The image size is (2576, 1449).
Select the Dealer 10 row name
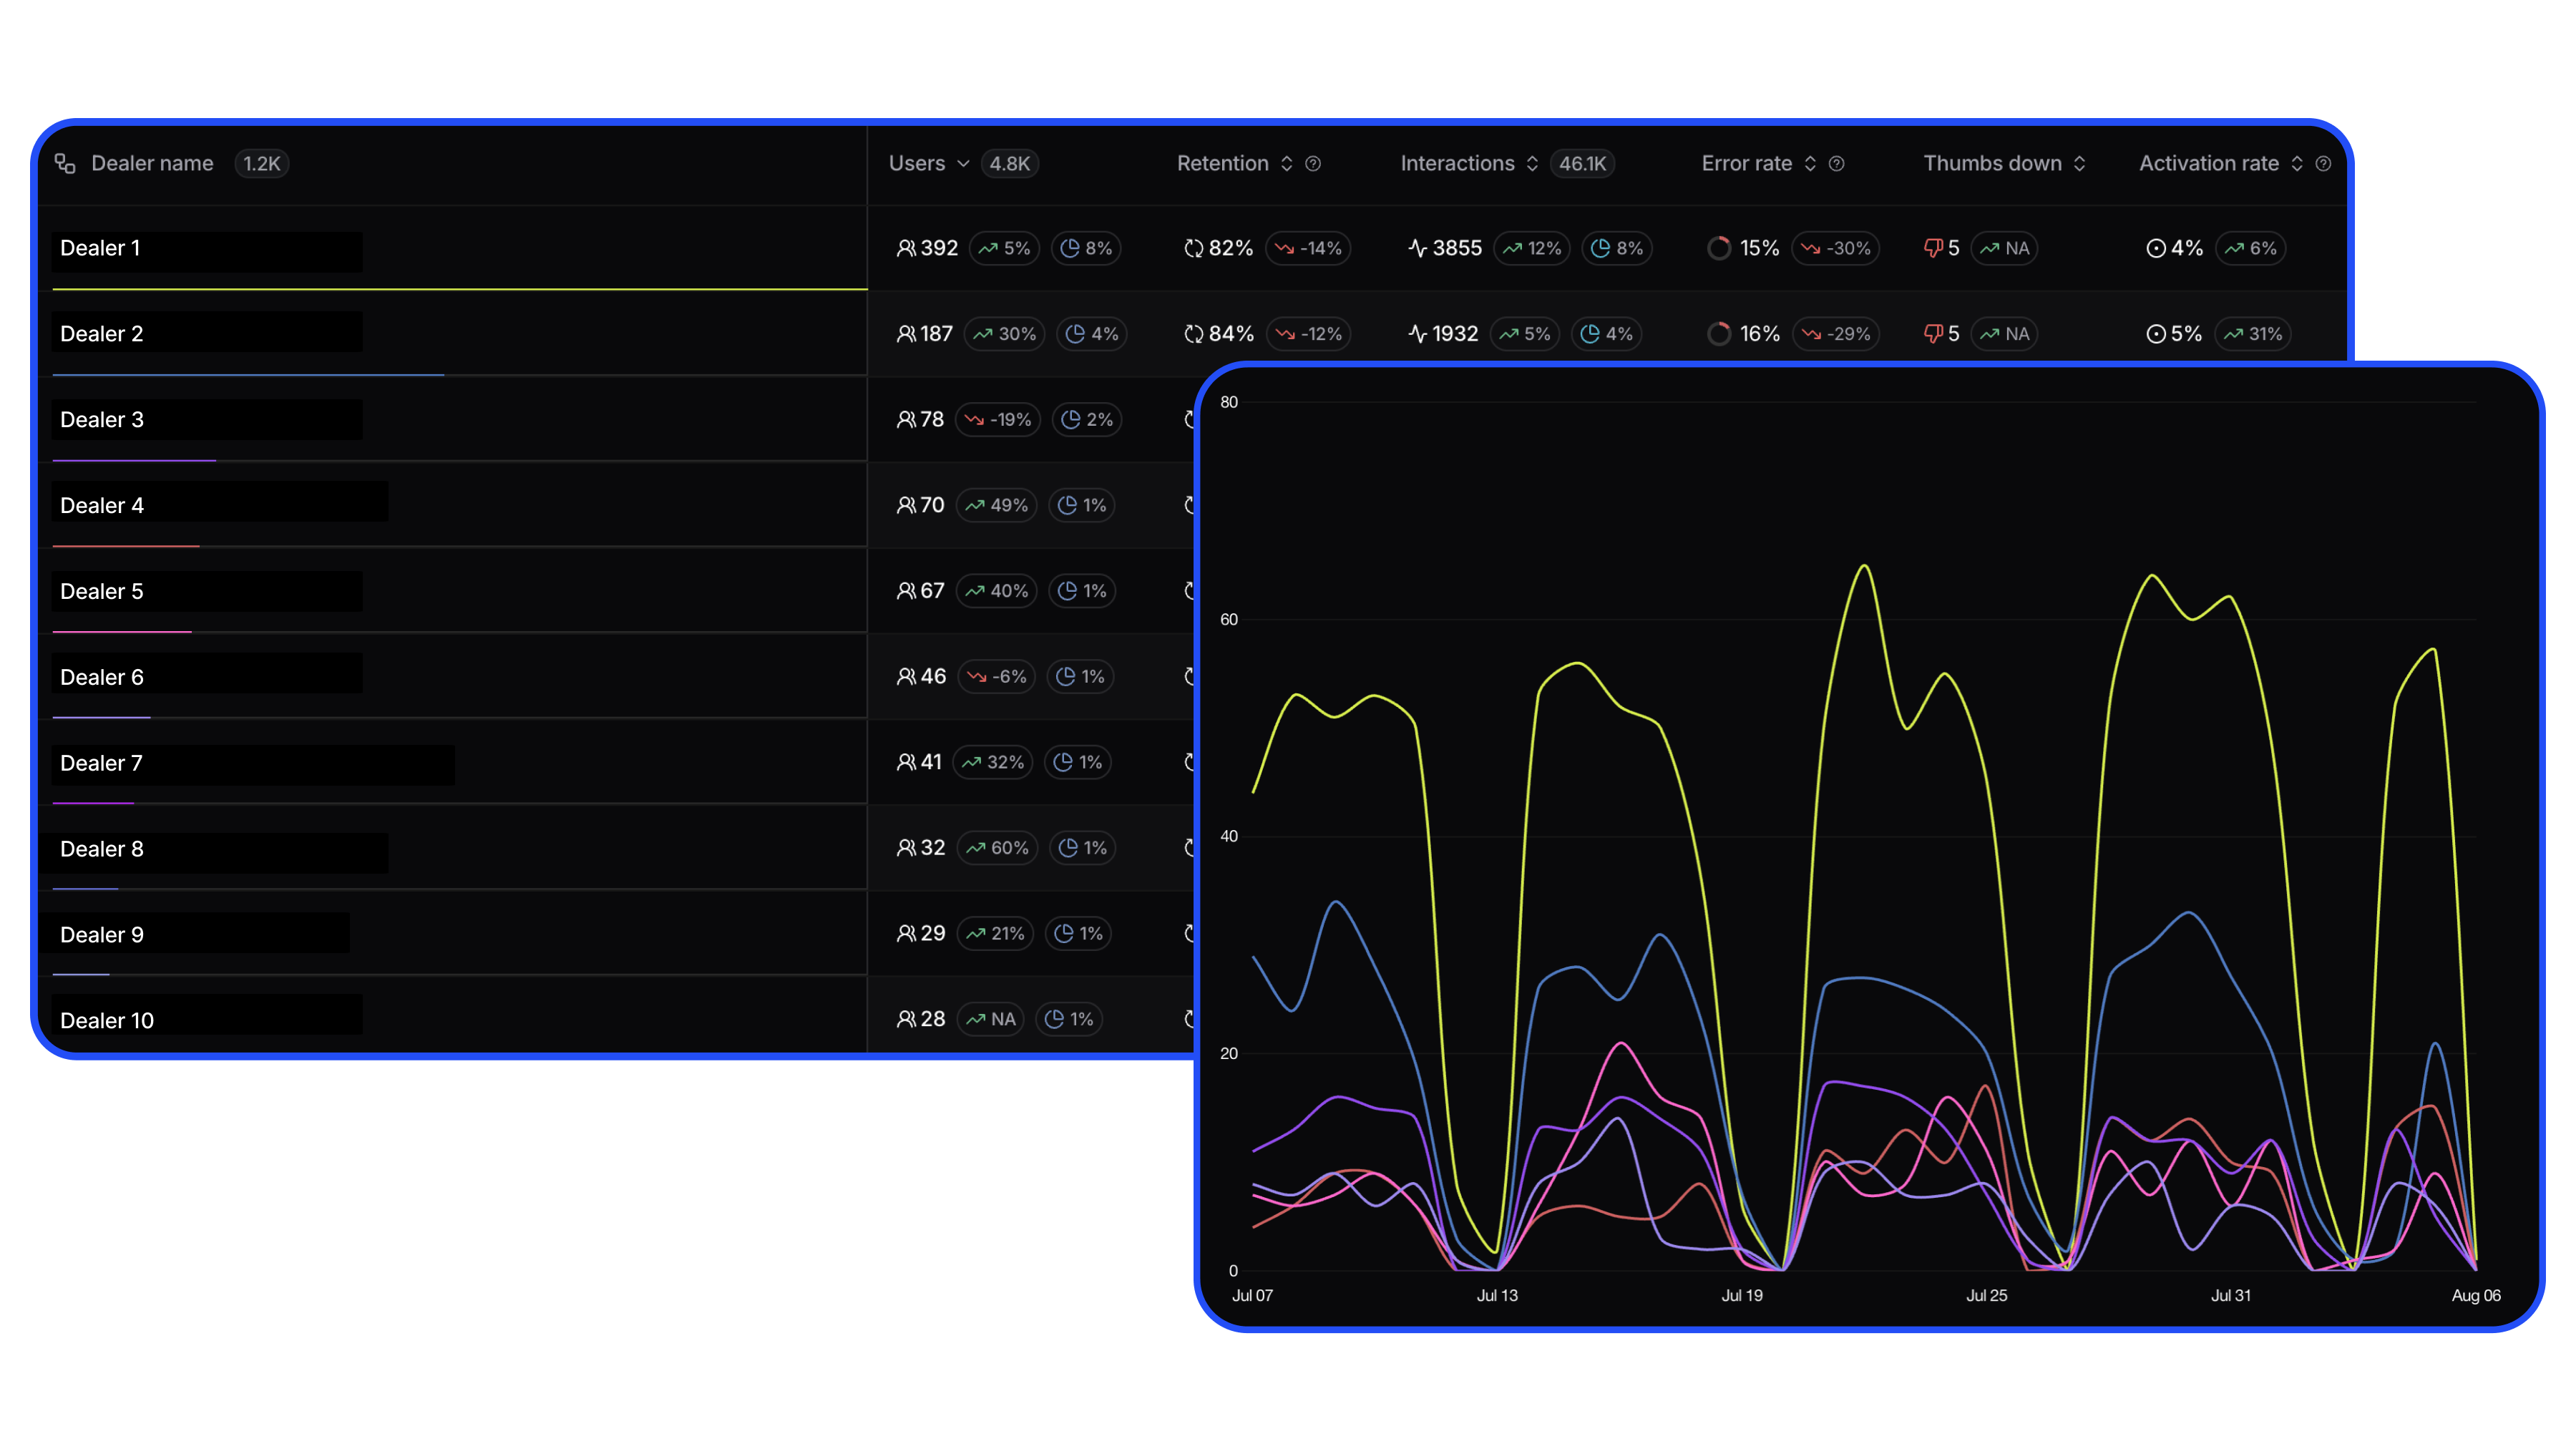pos(107,1020)
